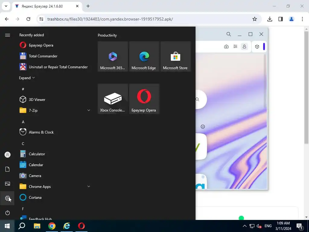Show hidden system tray icons

(244, 226)
